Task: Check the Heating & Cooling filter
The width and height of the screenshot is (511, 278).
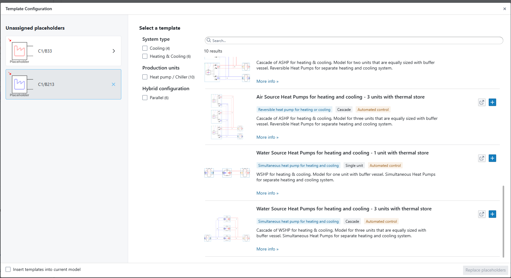Action: point(145,56)
